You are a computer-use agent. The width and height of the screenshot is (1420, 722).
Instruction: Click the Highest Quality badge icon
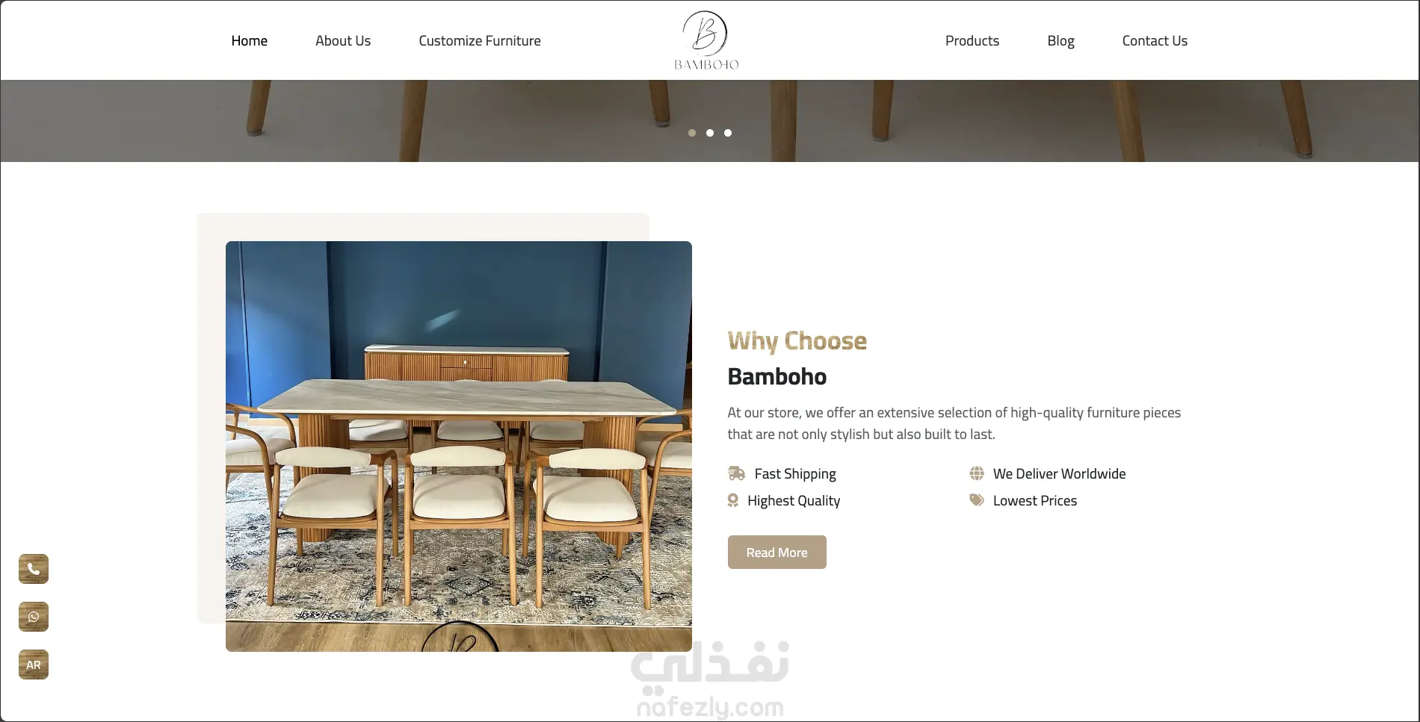tap(733, 500)
